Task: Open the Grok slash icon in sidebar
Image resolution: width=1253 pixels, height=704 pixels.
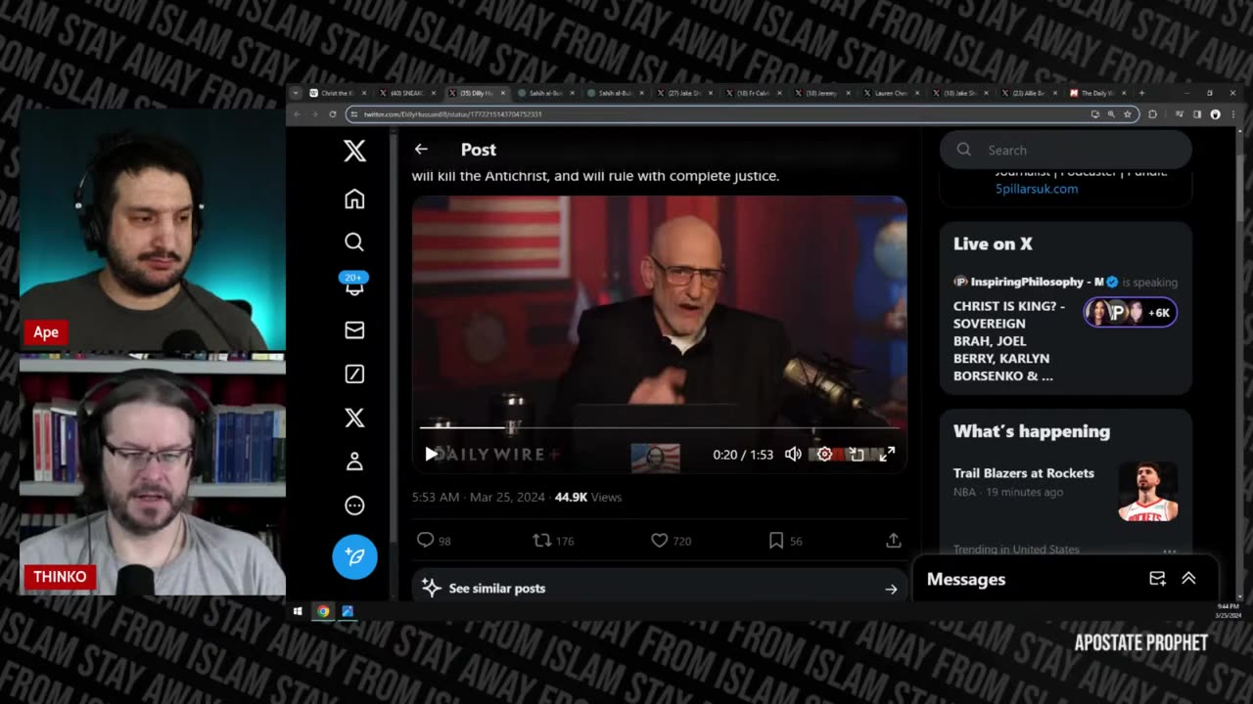Action: pos(354,374)
